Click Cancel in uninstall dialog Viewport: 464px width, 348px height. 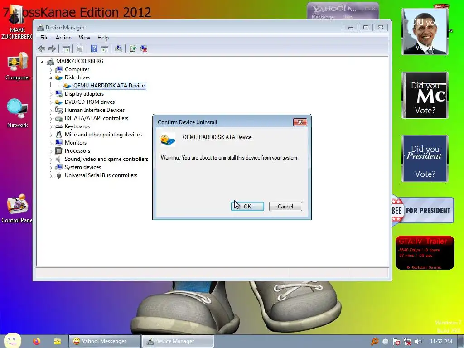click(285, 206)
